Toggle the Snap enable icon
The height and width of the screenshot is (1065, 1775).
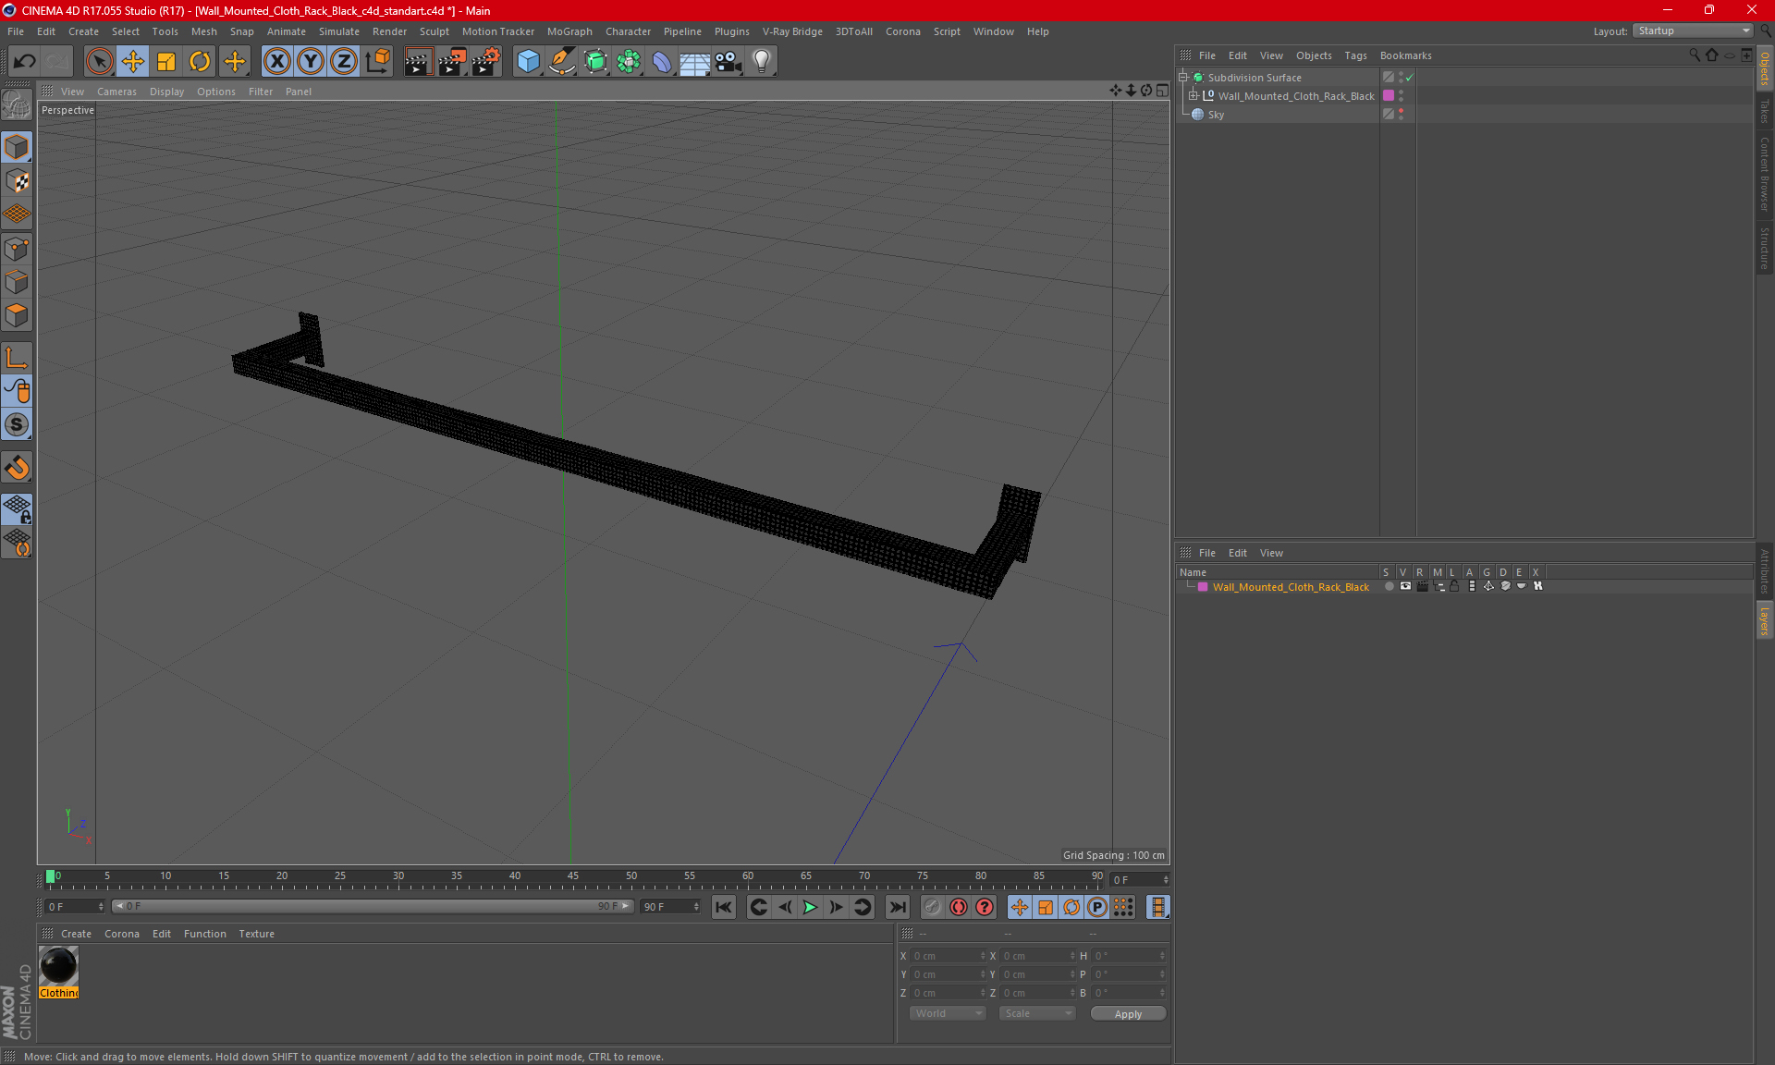click(x=17, y=424)
